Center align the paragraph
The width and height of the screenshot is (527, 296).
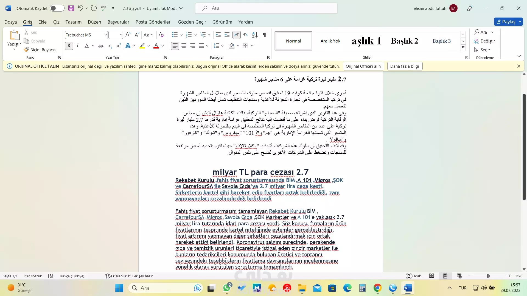click(x=184, y=46)
